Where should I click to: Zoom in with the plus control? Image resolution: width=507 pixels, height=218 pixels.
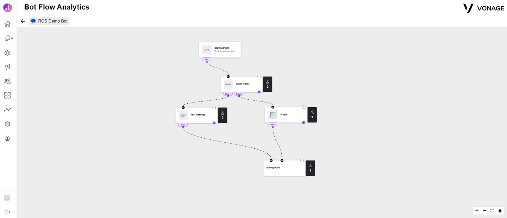477,211
